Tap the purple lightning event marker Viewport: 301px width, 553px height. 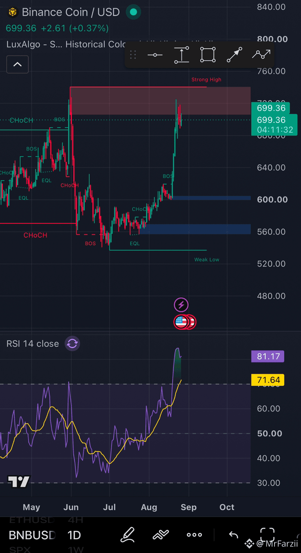[x=181, y=305]
